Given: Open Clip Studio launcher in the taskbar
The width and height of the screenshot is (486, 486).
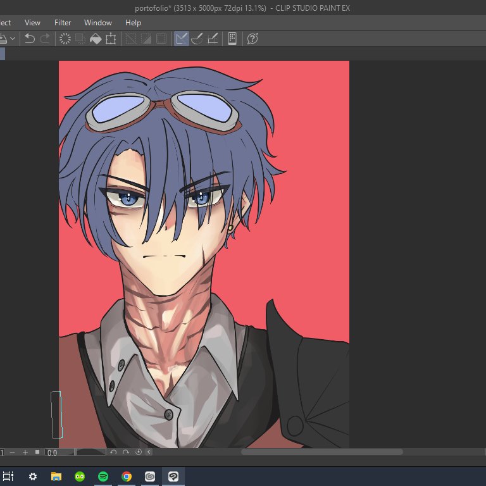Looking at the screenshot, I should click(150, 477).
